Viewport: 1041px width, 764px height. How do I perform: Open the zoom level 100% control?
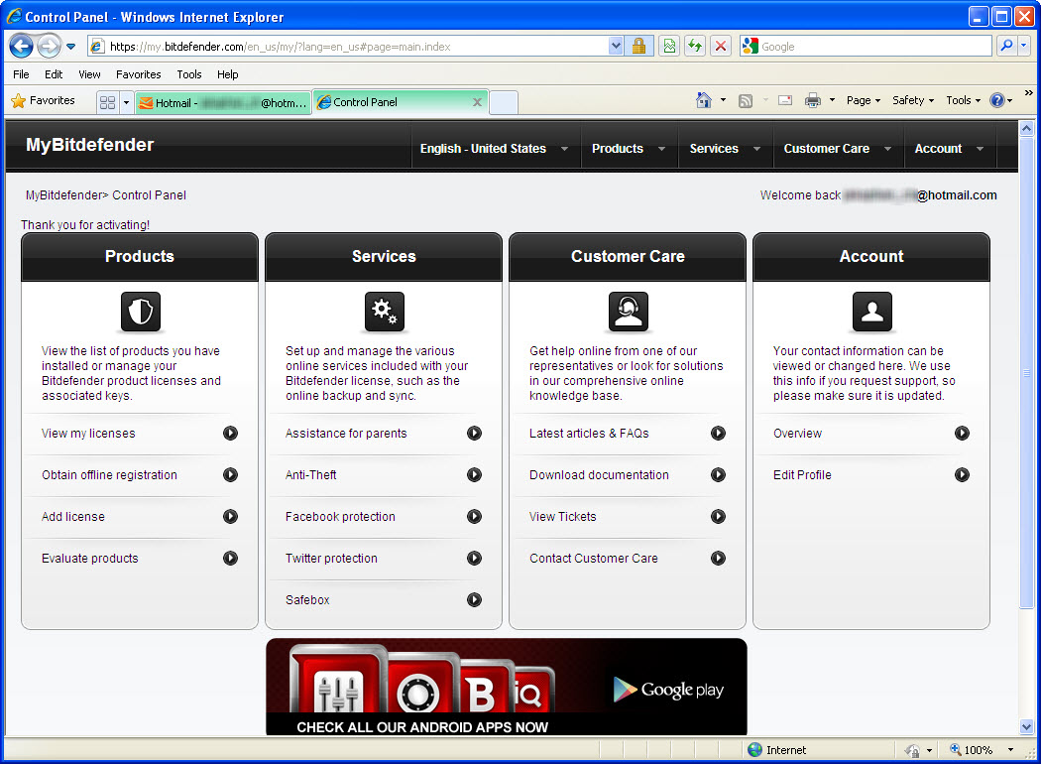click(978, 750)
